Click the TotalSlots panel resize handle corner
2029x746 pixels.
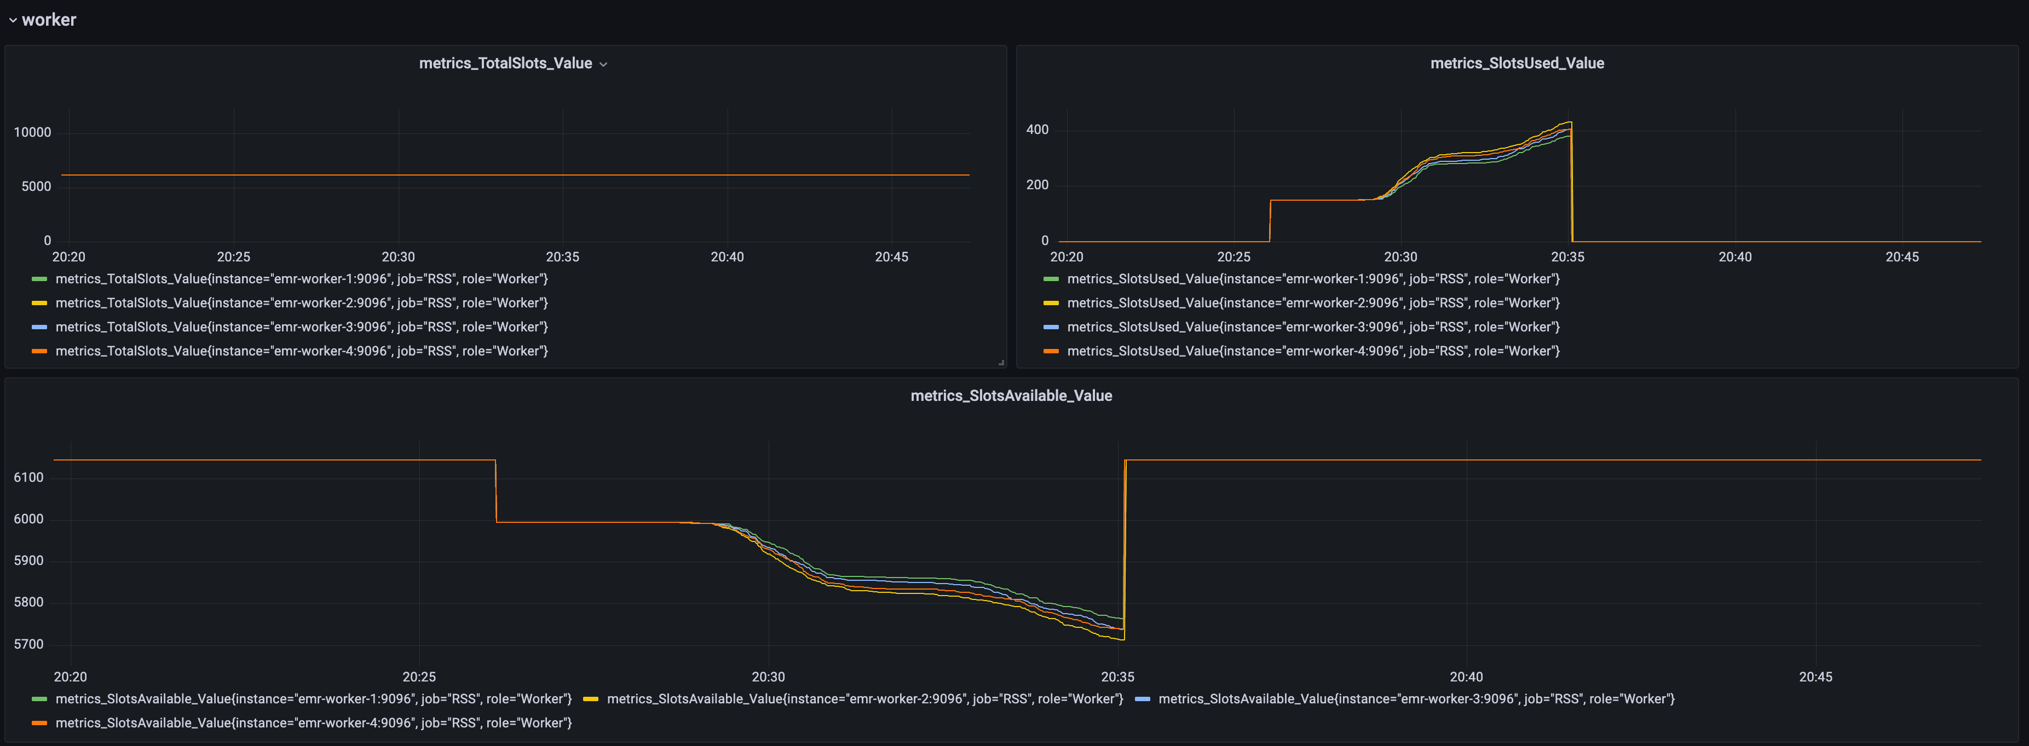1001,363
